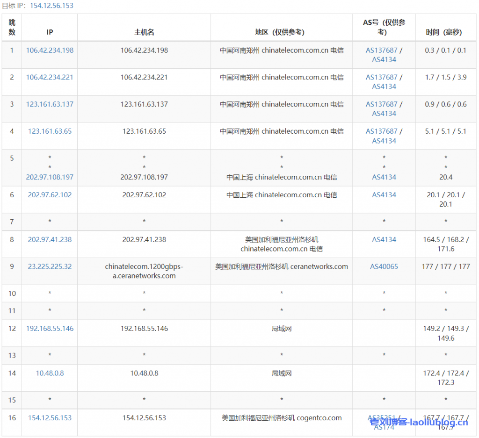Open the 10.48.0.8 IP link
479x438 pixels.
[x=50, y=373]
